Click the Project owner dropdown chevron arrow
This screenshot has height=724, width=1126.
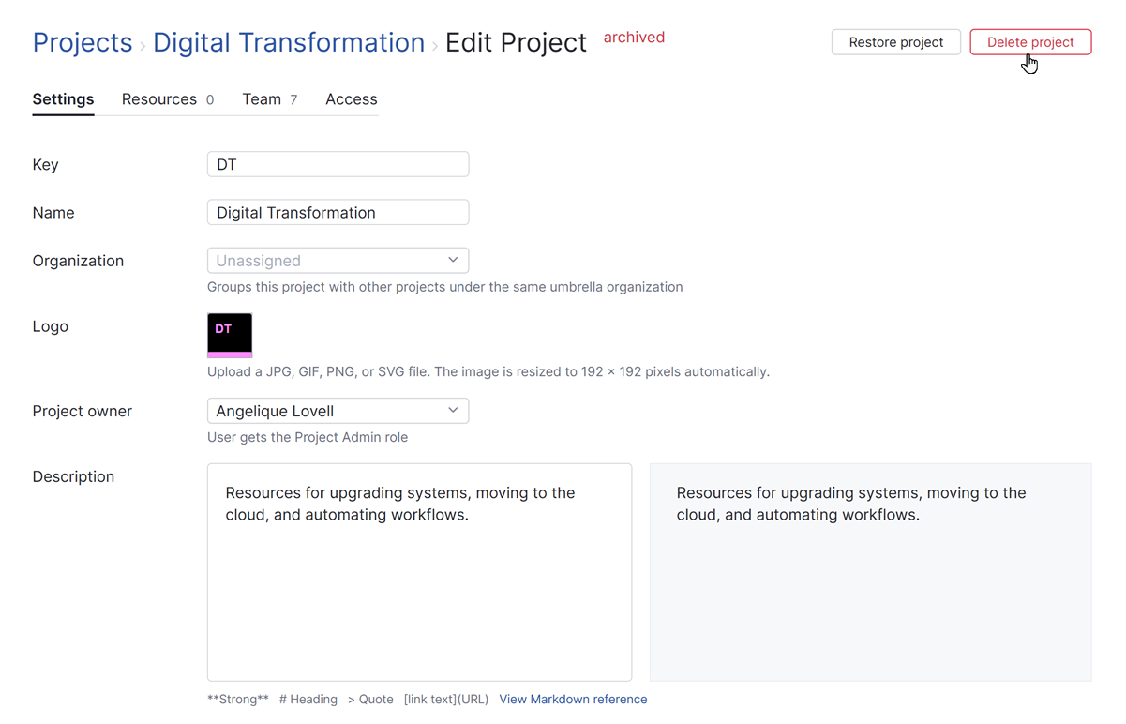click(x=453, y=410)
